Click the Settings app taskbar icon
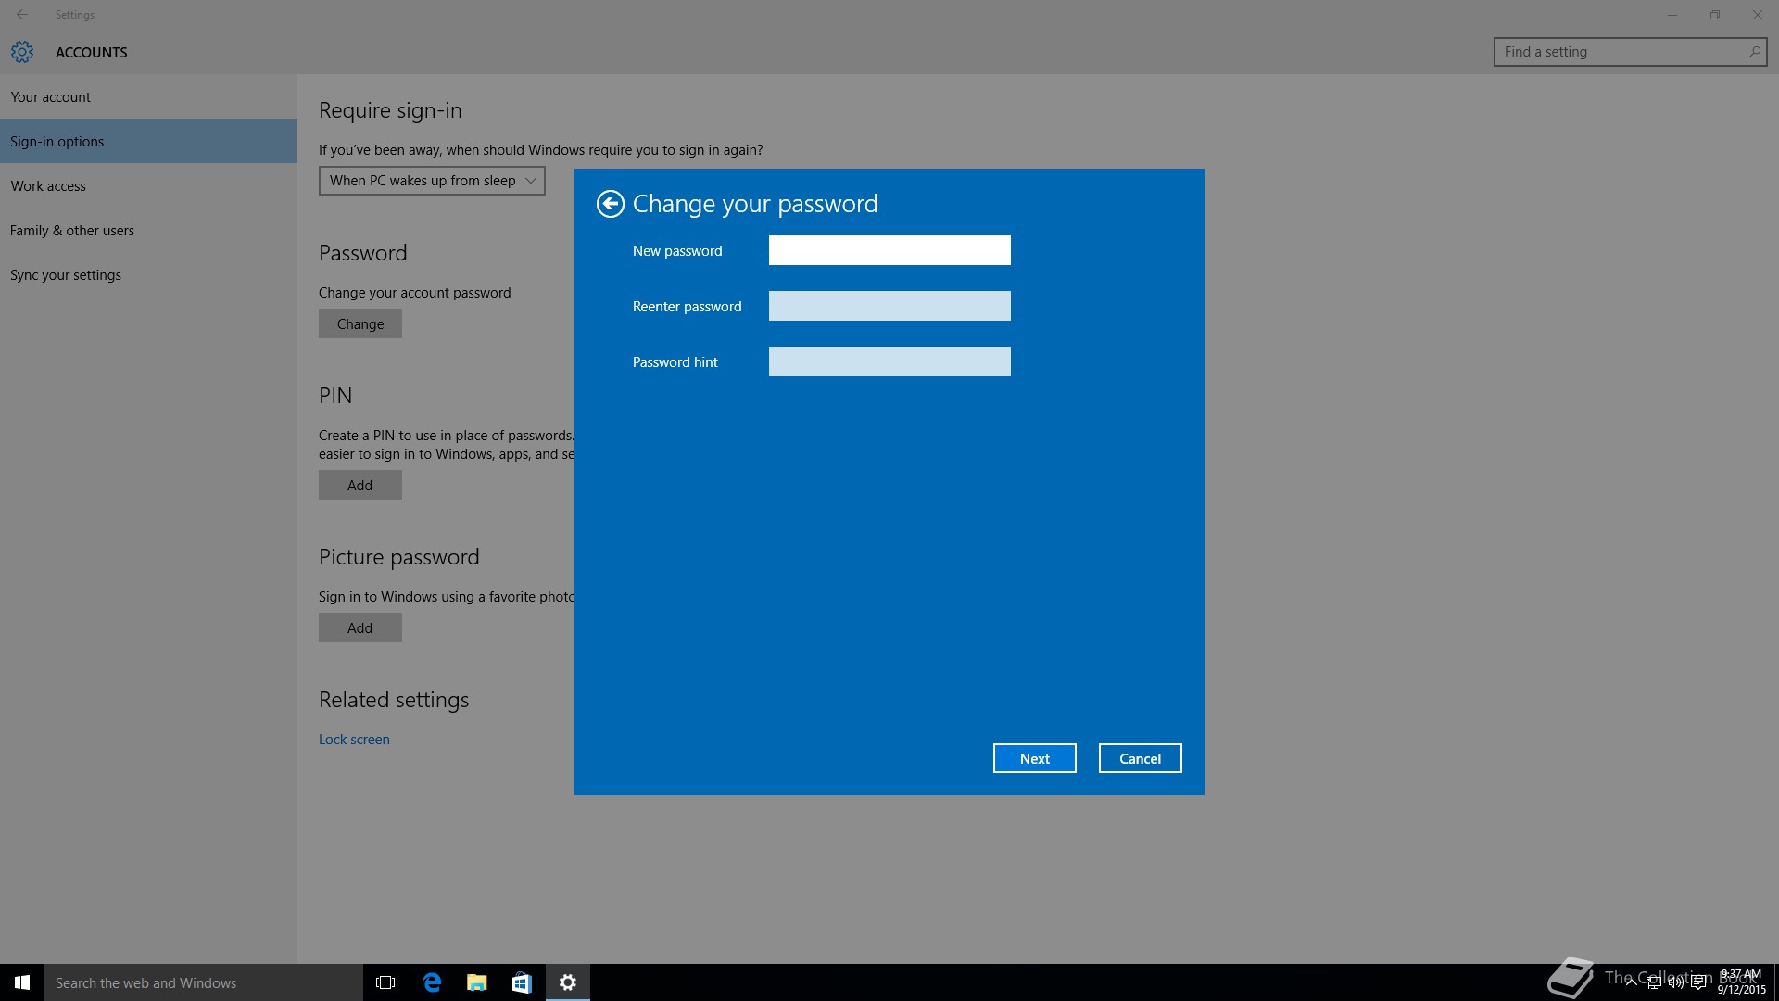This screenshot has width=1779, height=1001. click(x=567, y=982)
